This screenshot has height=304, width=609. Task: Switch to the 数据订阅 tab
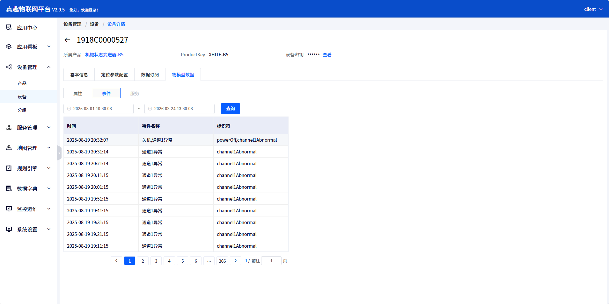point(150,74)
